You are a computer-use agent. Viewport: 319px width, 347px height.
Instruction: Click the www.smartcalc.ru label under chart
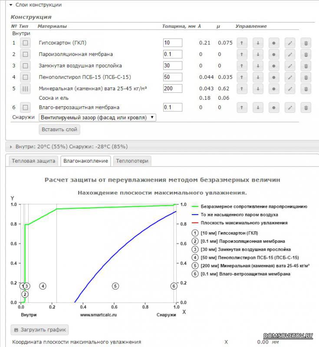click(x=98, y=315)
